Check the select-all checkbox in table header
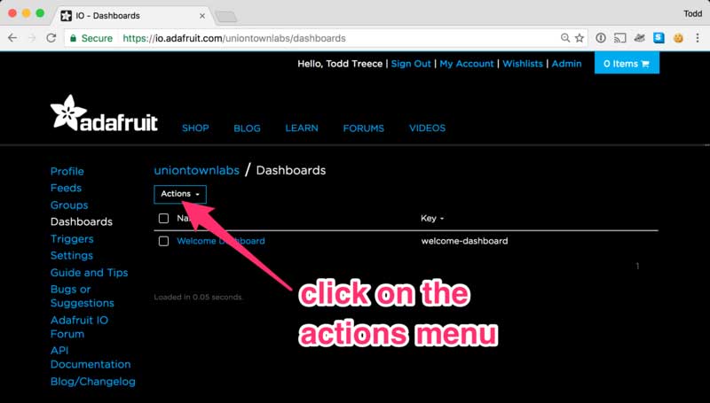Image resolution: width=710 pixels, height=403 pixels. click(x=163, y=218)
